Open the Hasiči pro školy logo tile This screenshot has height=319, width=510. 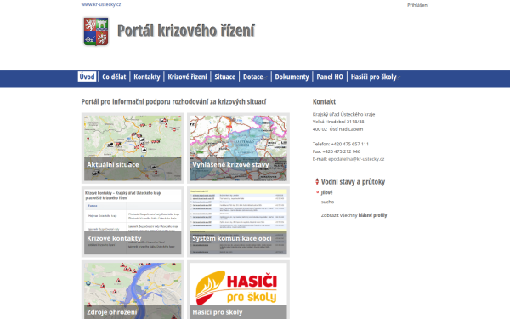238,290
